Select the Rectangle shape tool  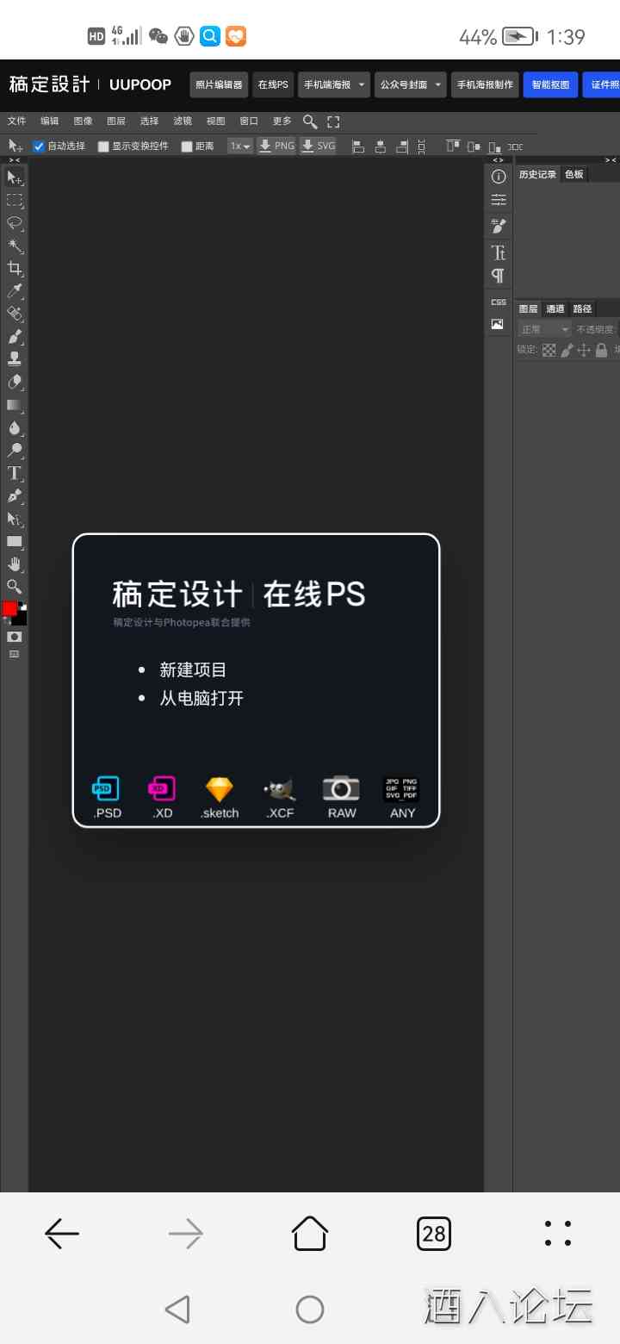click(14, 541)
